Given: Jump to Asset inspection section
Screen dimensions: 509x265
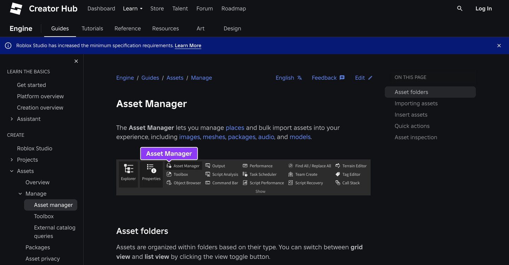Looking at the screenshot, I should [416, 137].
